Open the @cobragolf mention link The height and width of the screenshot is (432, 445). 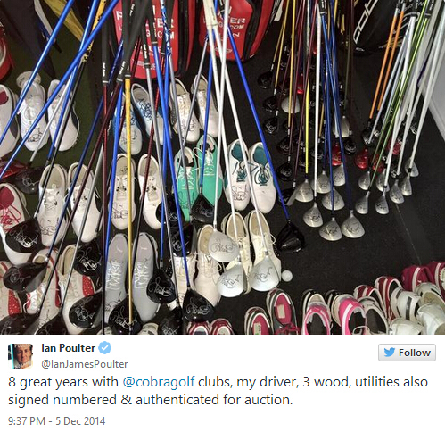pyautogui.click(x=159, y=382)
